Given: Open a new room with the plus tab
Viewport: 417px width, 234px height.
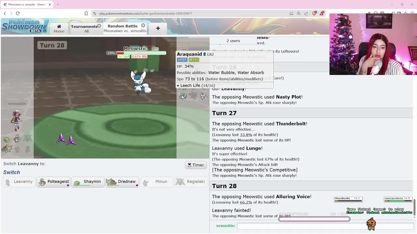Looking at the screenshot, I should click(158, 28).
